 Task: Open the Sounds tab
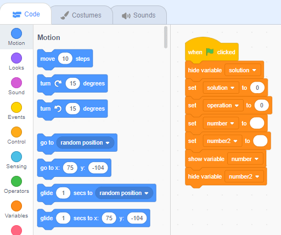(139, 15)
